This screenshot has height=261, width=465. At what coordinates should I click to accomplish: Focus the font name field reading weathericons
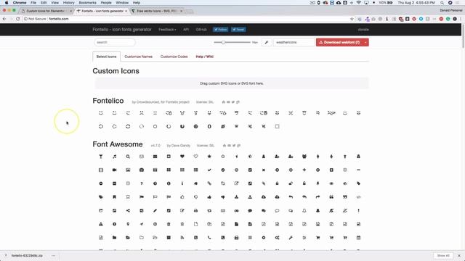coord(294,42)
